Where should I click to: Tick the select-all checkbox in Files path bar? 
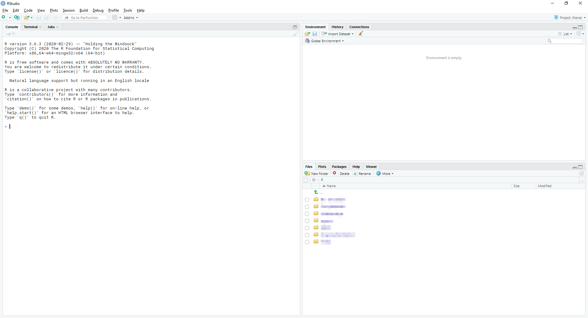click(306, 180)
